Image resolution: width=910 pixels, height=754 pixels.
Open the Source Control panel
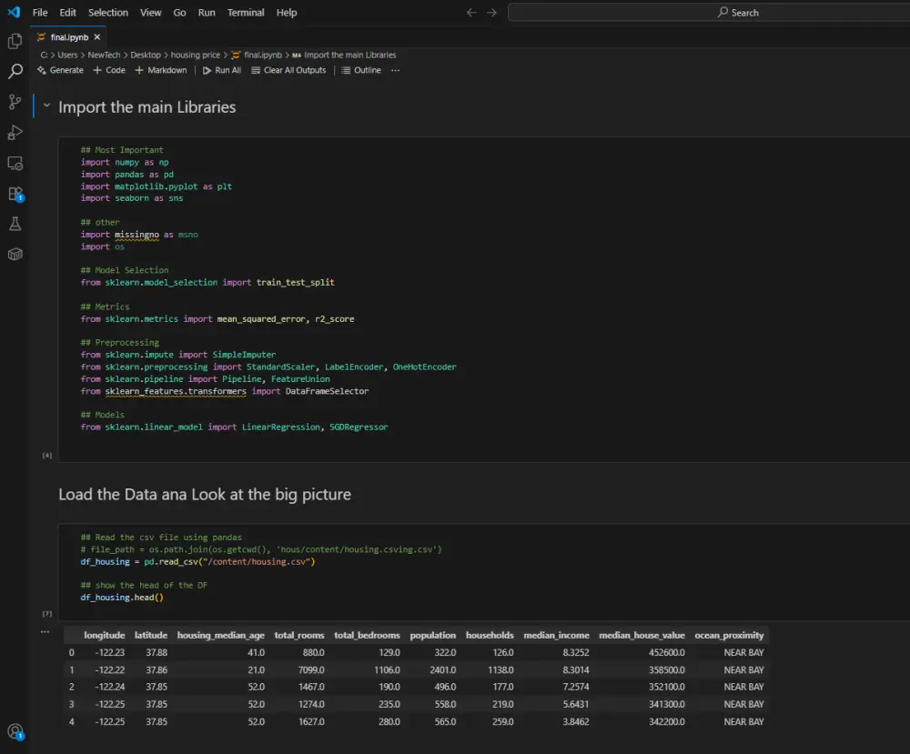point(14,102)
